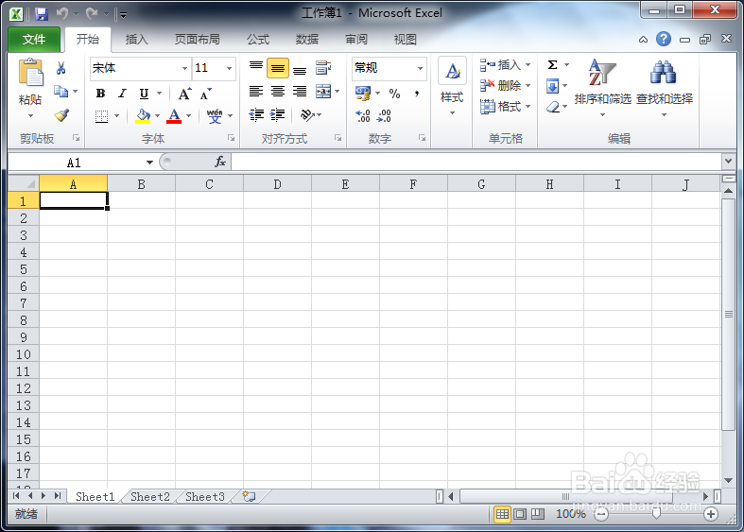Viewport: 744px width, 532px height.
Task: Open Delete cells (删除) dropdown arrow
Action: click(x=528, y=85)
